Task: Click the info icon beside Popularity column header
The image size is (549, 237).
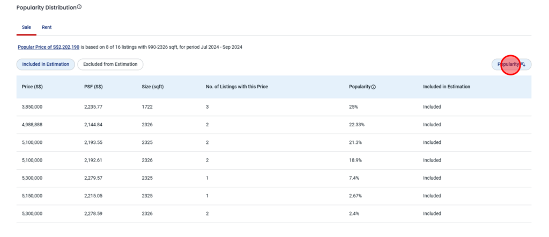Action: 373,87
